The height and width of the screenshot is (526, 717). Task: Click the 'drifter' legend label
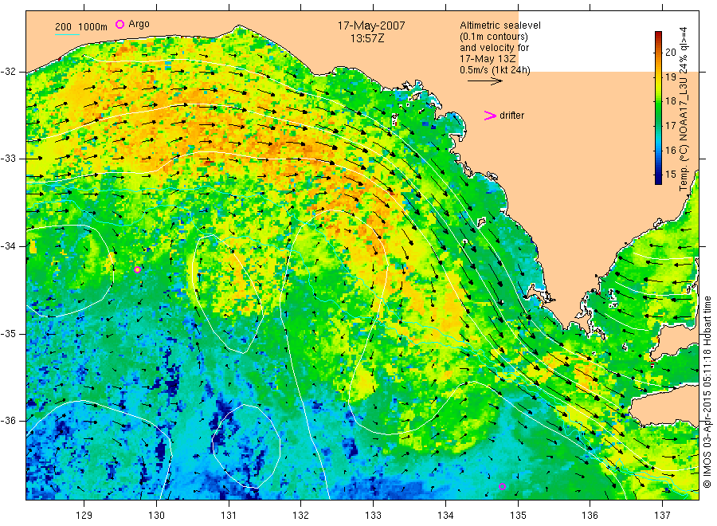click(511, 116)
